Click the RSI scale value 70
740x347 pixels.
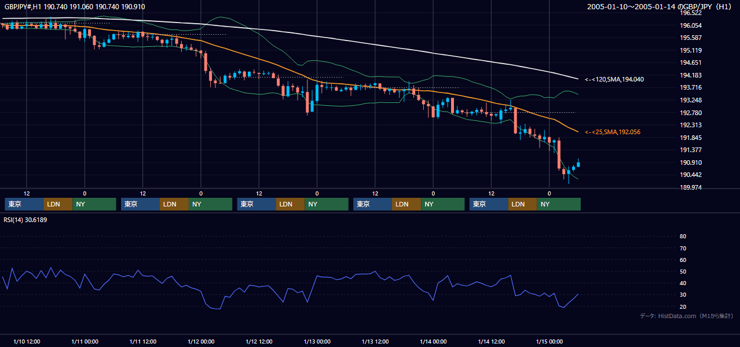683,248
